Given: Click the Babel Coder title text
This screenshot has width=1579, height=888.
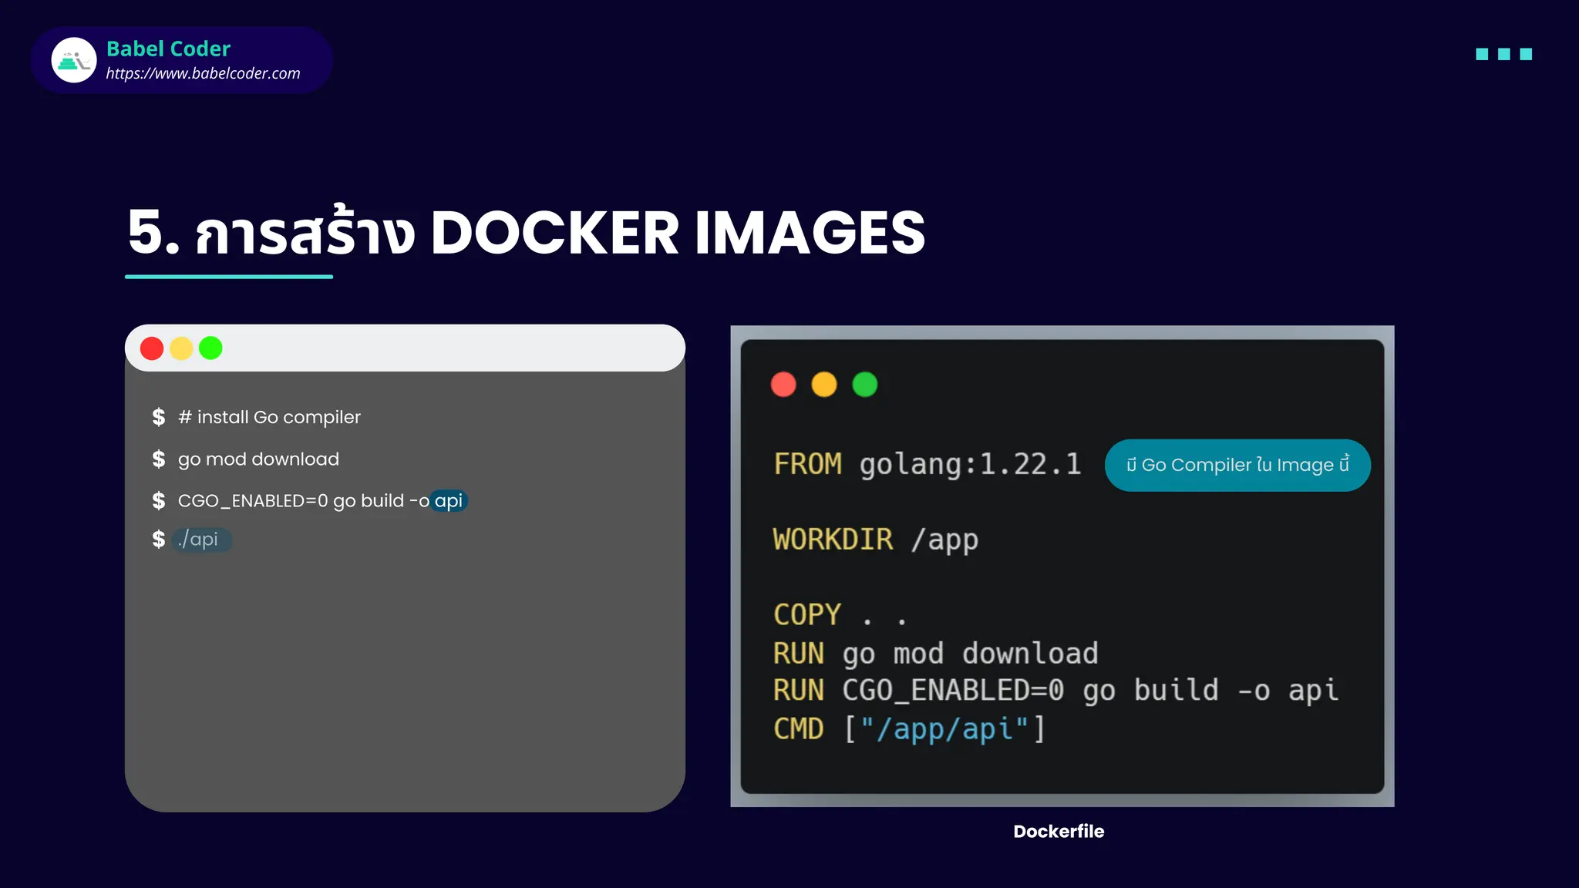Looking at the screenshot, I should tap(168, 49).
